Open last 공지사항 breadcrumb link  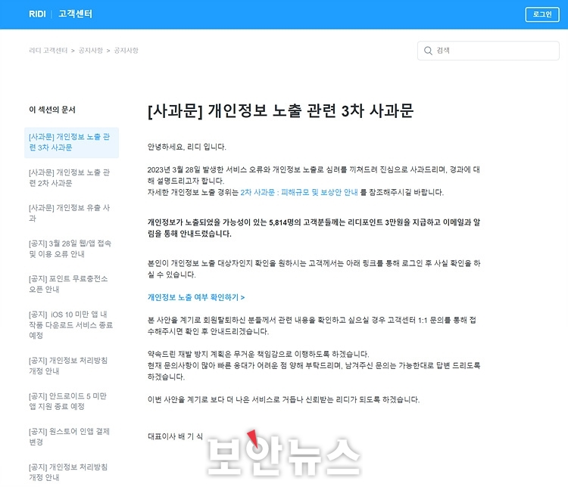point(126,51)
